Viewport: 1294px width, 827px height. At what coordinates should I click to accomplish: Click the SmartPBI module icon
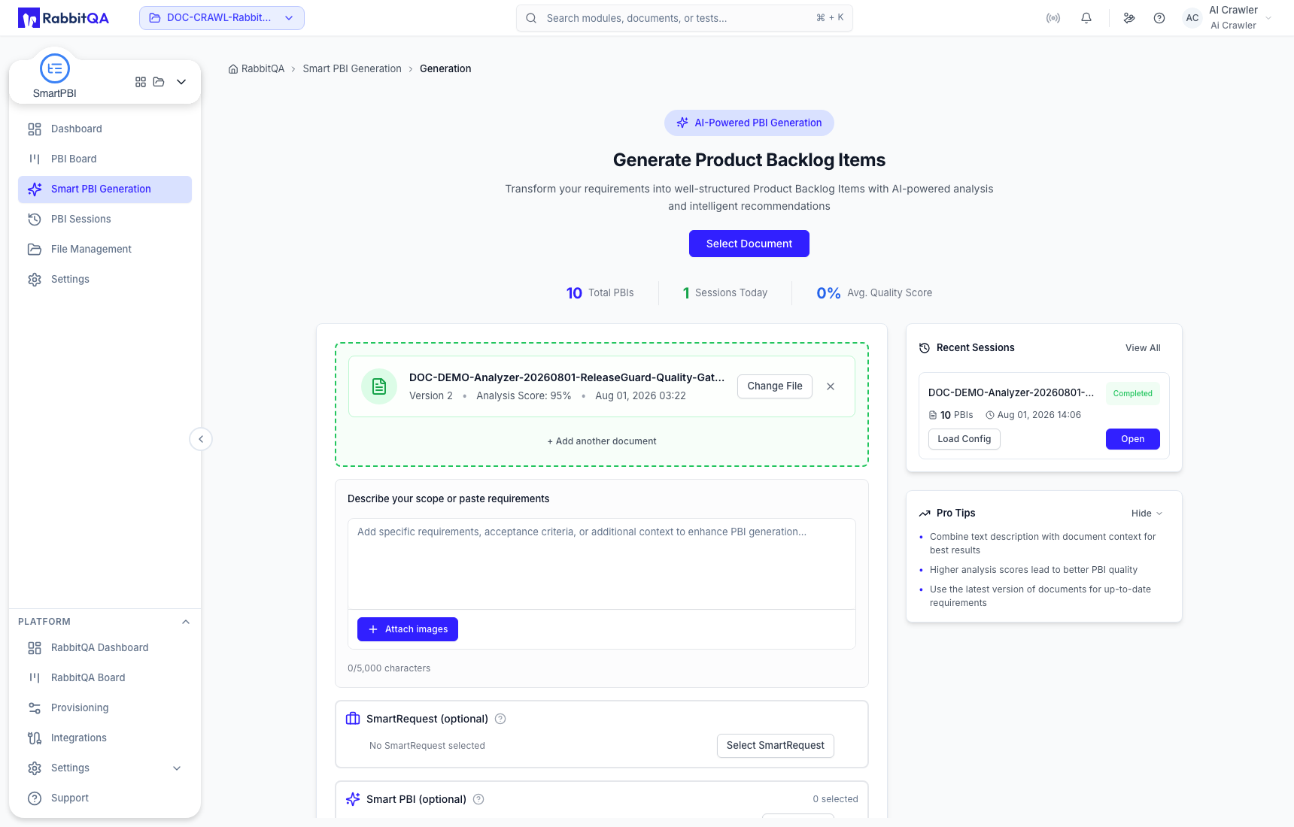click(x=55, y=68)
